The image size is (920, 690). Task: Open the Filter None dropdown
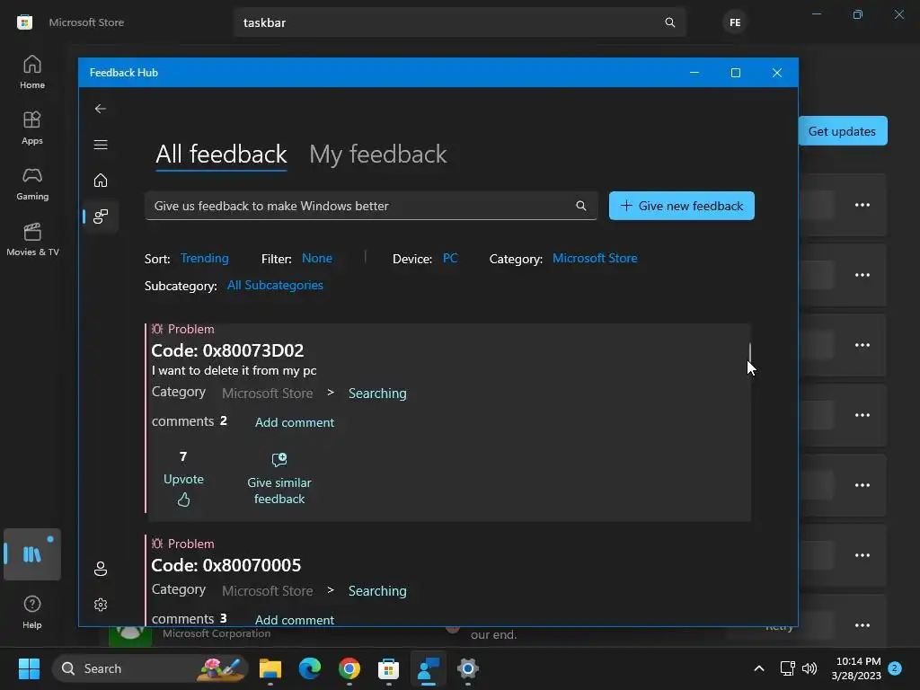pyautogui.click(x=317, y=258)
